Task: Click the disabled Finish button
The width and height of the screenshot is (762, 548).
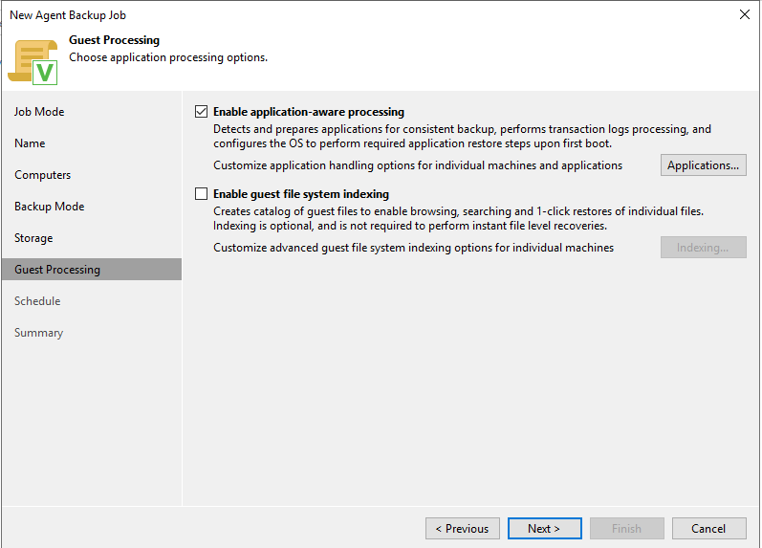Action: [626, 528]
